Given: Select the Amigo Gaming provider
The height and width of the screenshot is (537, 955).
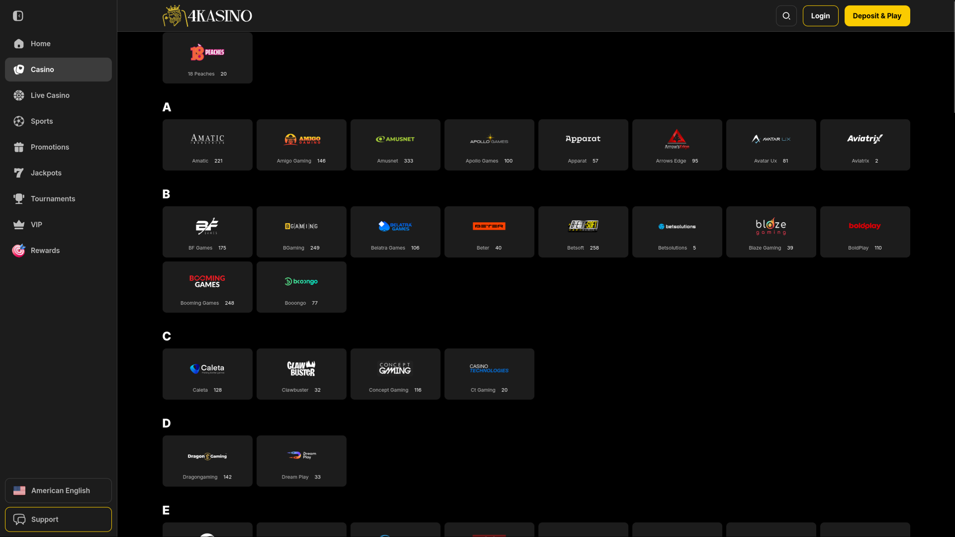Looking at the screenshot, I should [301, 145].
